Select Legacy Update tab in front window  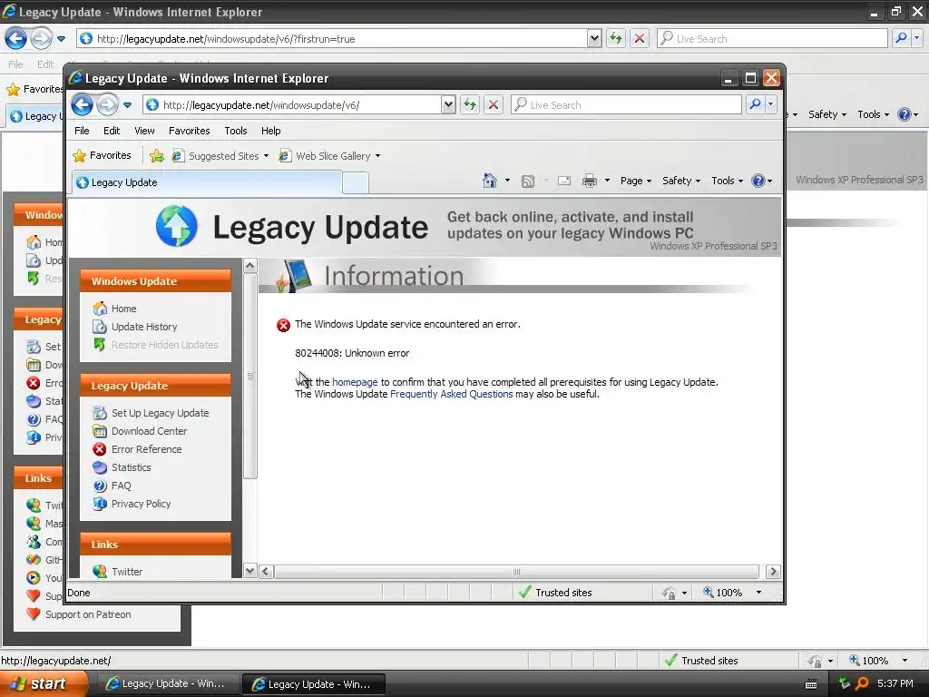coord(207,182)
